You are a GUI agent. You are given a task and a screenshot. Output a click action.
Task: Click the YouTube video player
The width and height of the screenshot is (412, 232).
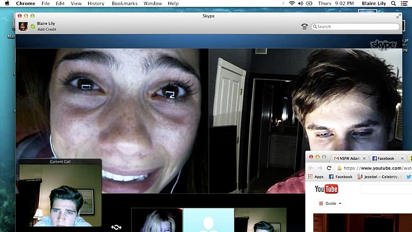coord(363,223)
